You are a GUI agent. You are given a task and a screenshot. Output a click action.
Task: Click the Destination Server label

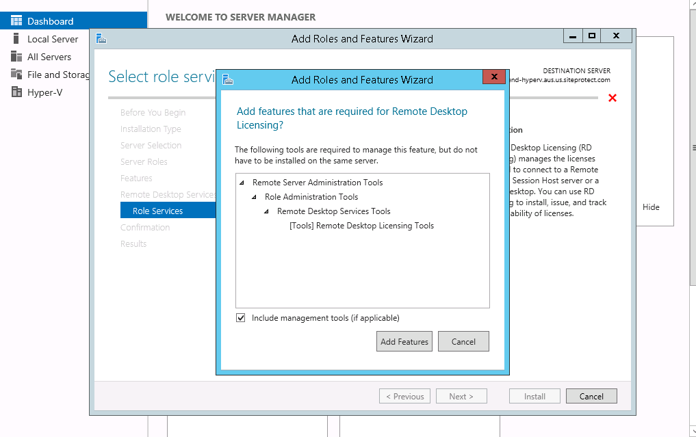(577, 70)
